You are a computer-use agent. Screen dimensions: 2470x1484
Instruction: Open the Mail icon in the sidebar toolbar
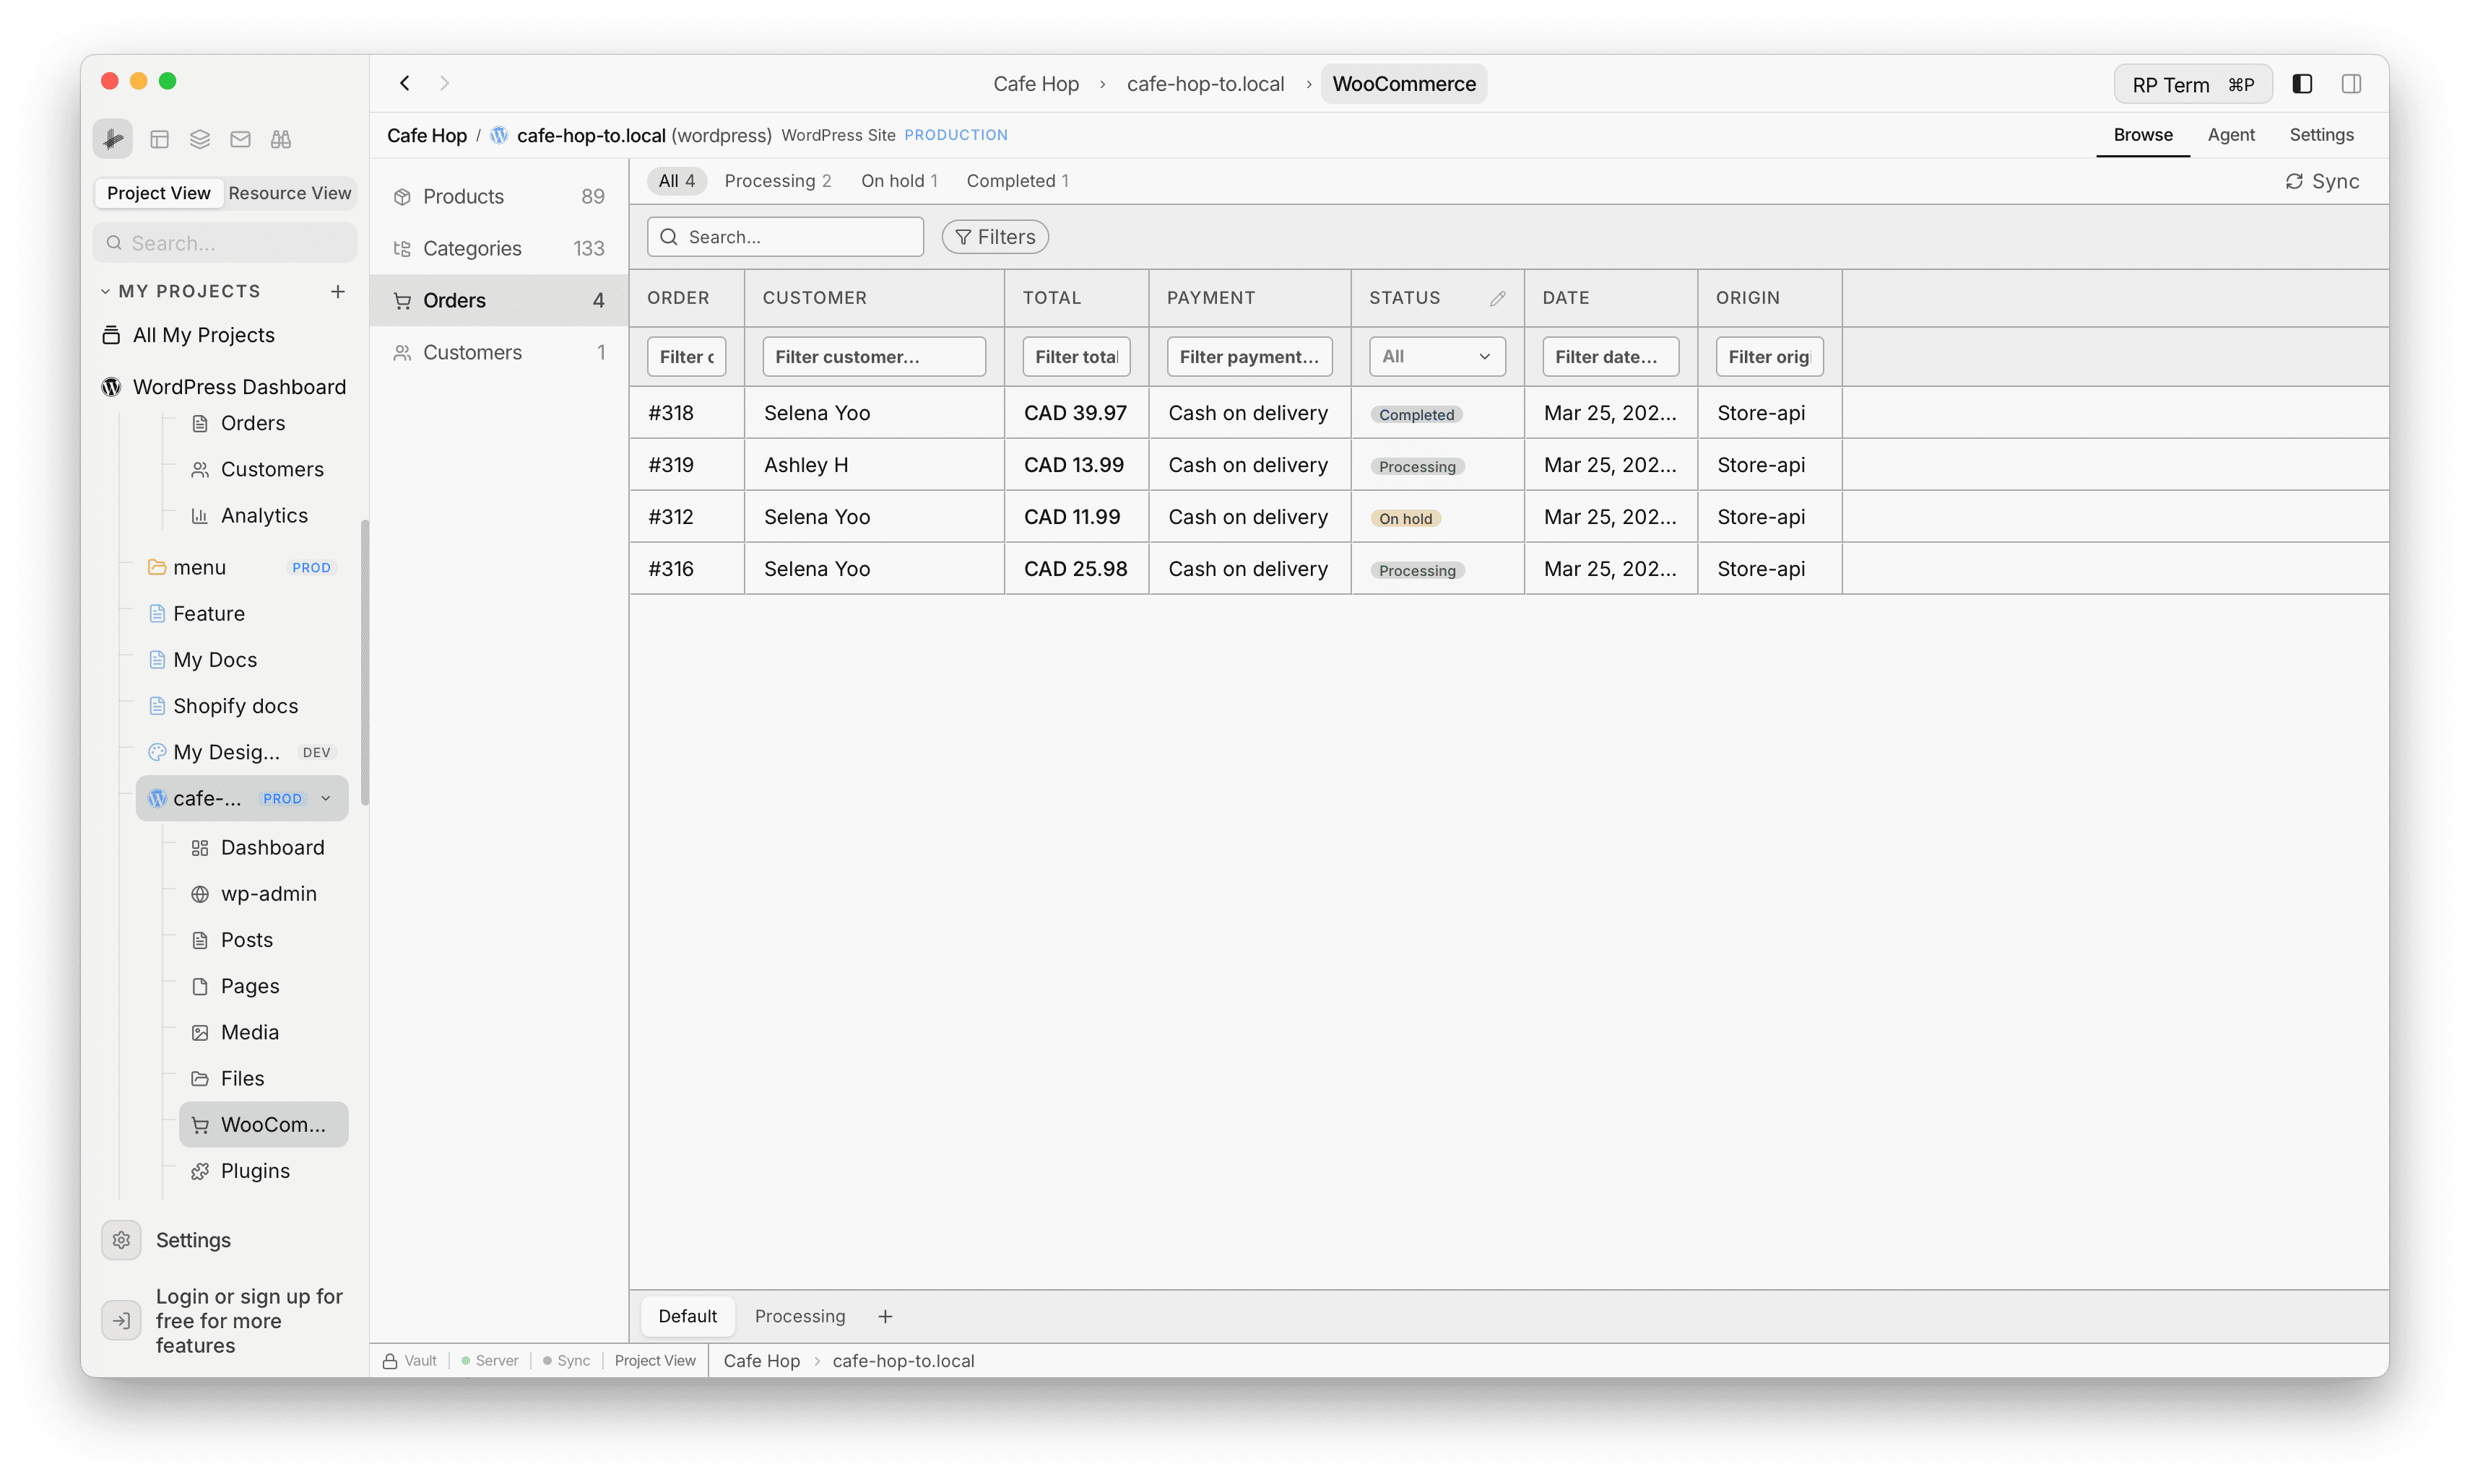click(x=239, y=139)
